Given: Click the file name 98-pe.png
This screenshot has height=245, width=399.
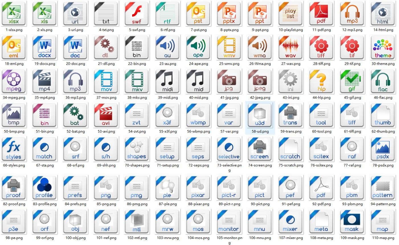Looking at the screenshot, I should 14,238.
